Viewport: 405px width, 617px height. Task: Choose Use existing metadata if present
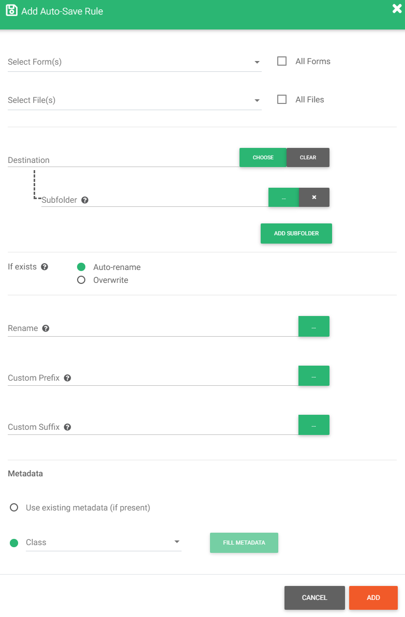tap(14, 507)
